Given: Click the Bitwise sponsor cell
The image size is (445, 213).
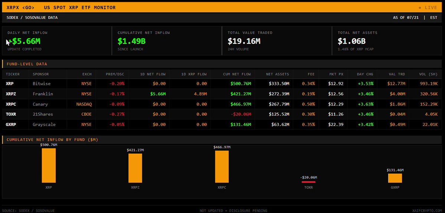Looking at the screenshot, I should tap(42, 84).
